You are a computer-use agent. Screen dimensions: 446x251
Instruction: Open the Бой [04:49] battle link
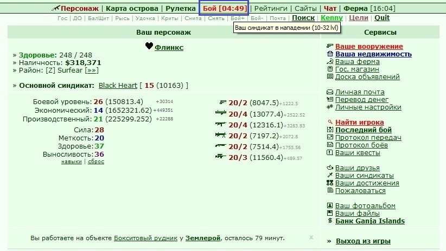point(225,9)
